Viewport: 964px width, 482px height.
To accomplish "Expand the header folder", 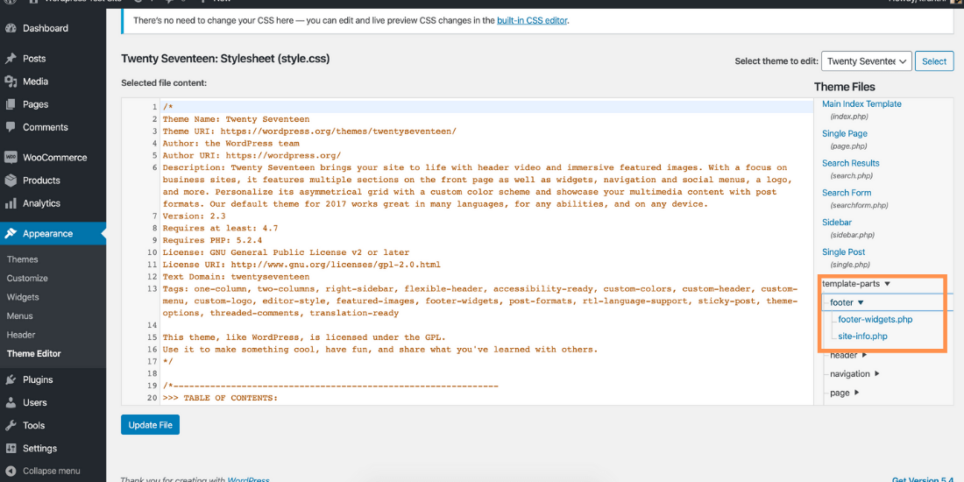I will 848,355.
